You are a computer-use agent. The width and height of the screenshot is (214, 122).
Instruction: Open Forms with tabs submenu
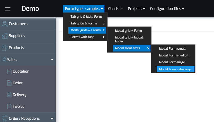click(x=87, y=37)
